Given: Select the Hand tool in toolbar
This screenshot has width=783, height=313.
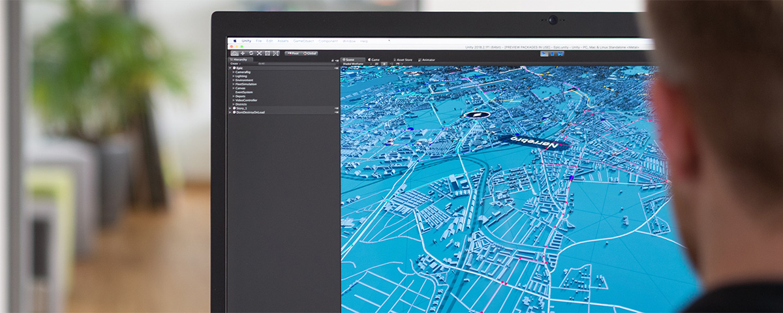Looking at the screenshot, I should click(234, 53).
